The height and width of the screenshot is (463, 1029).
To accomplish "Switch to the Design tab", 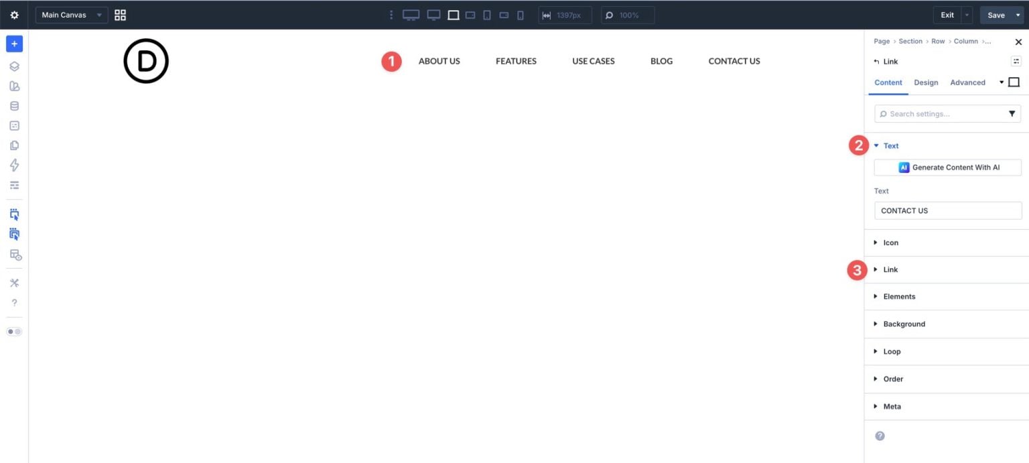I will (926, 82).
